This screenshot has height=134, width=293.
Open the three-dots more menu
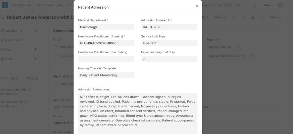(x=262, y=17)
